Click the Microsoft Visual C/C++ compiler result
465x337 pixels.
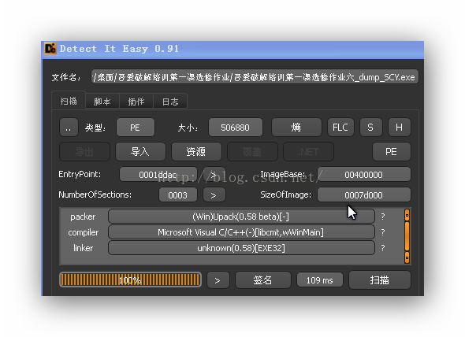241,232
